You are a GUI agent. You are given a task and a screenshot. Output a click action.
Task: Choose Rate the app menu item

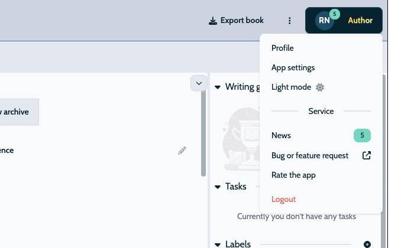293,175
